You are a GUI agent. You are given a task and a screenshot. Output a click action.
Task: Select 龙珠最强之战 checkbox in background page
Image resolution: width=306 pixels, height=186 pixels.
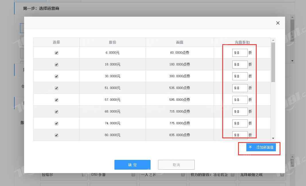coord(282,175)
